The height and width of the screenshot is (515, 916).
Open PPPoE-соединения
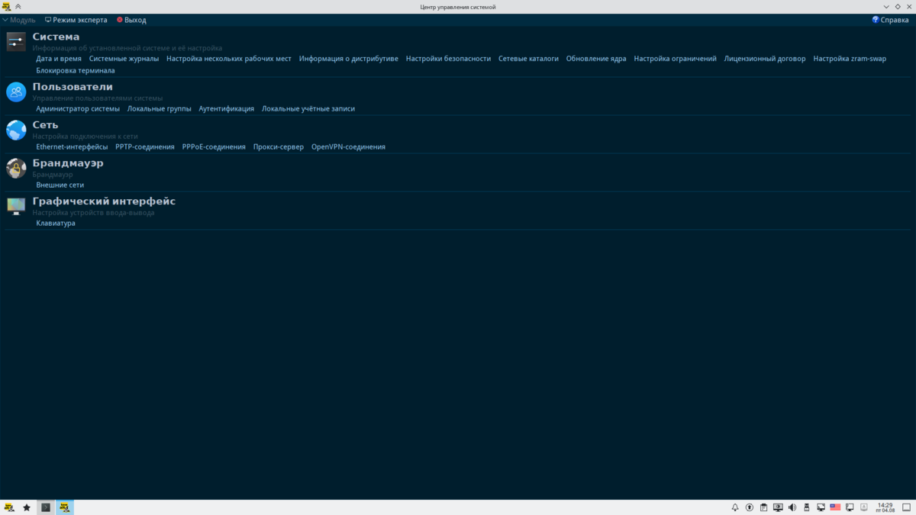coord(214,146)
